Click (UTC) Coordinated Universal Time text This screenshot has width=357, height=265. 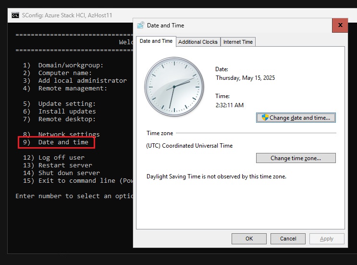(189, 146)
